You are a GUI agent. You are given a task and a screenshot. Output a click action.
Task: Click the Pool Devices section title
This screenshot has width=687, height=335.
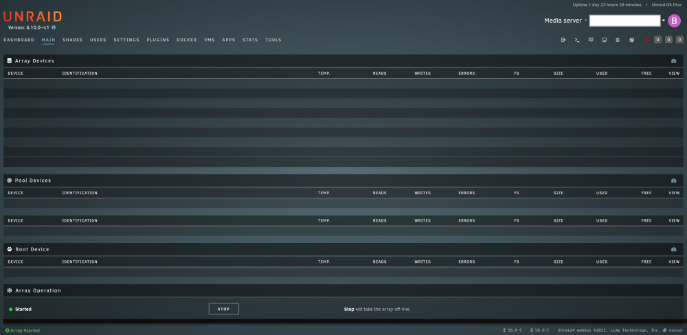pyautogui.click(x=33, y=181)
